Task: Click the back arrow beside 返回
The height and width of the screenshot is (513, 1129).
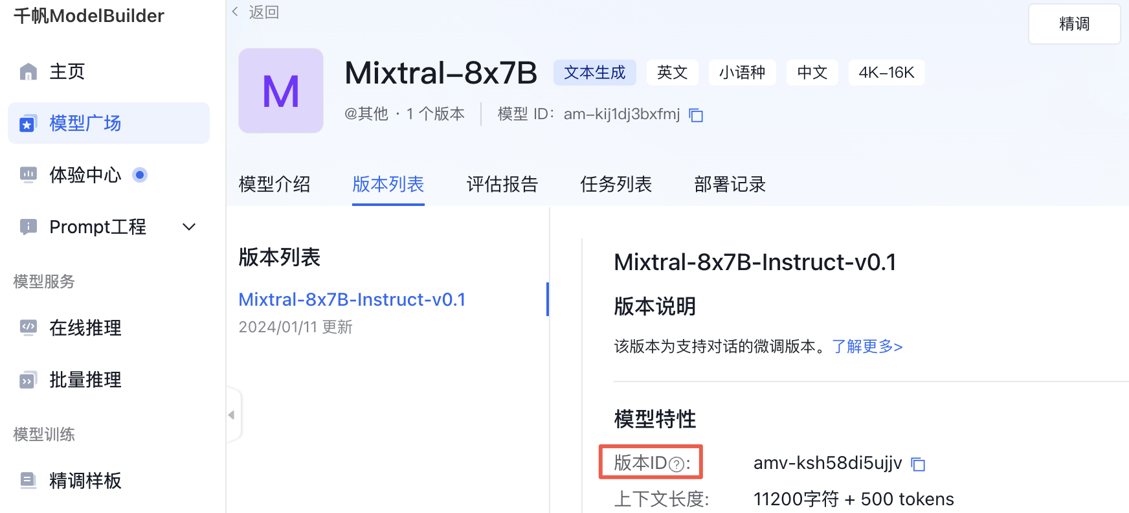Action: point(235,12)
